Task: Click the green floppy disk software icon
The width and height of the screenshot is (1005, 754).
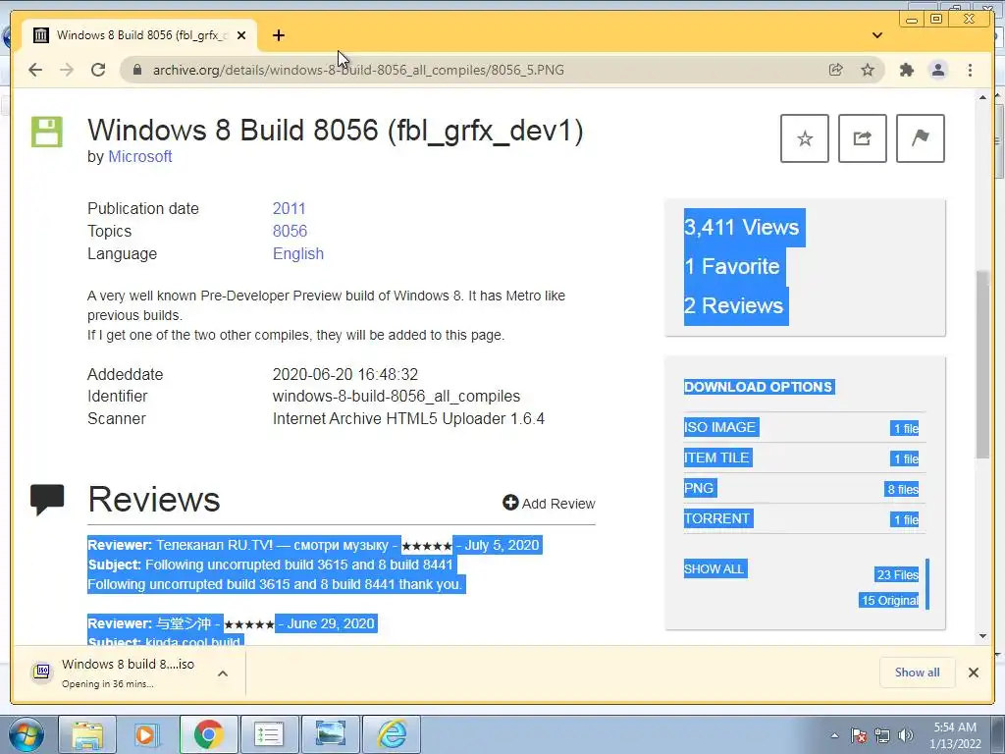Action: coord(47,133)
